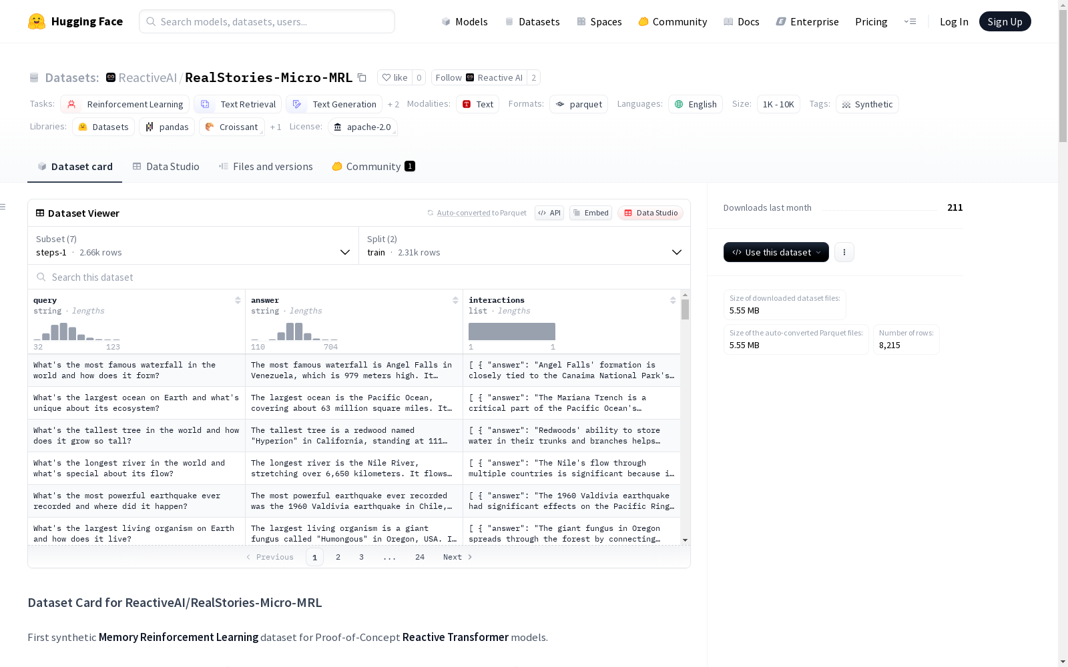
Task: Click the API code button
Action: tap(549, 213)
